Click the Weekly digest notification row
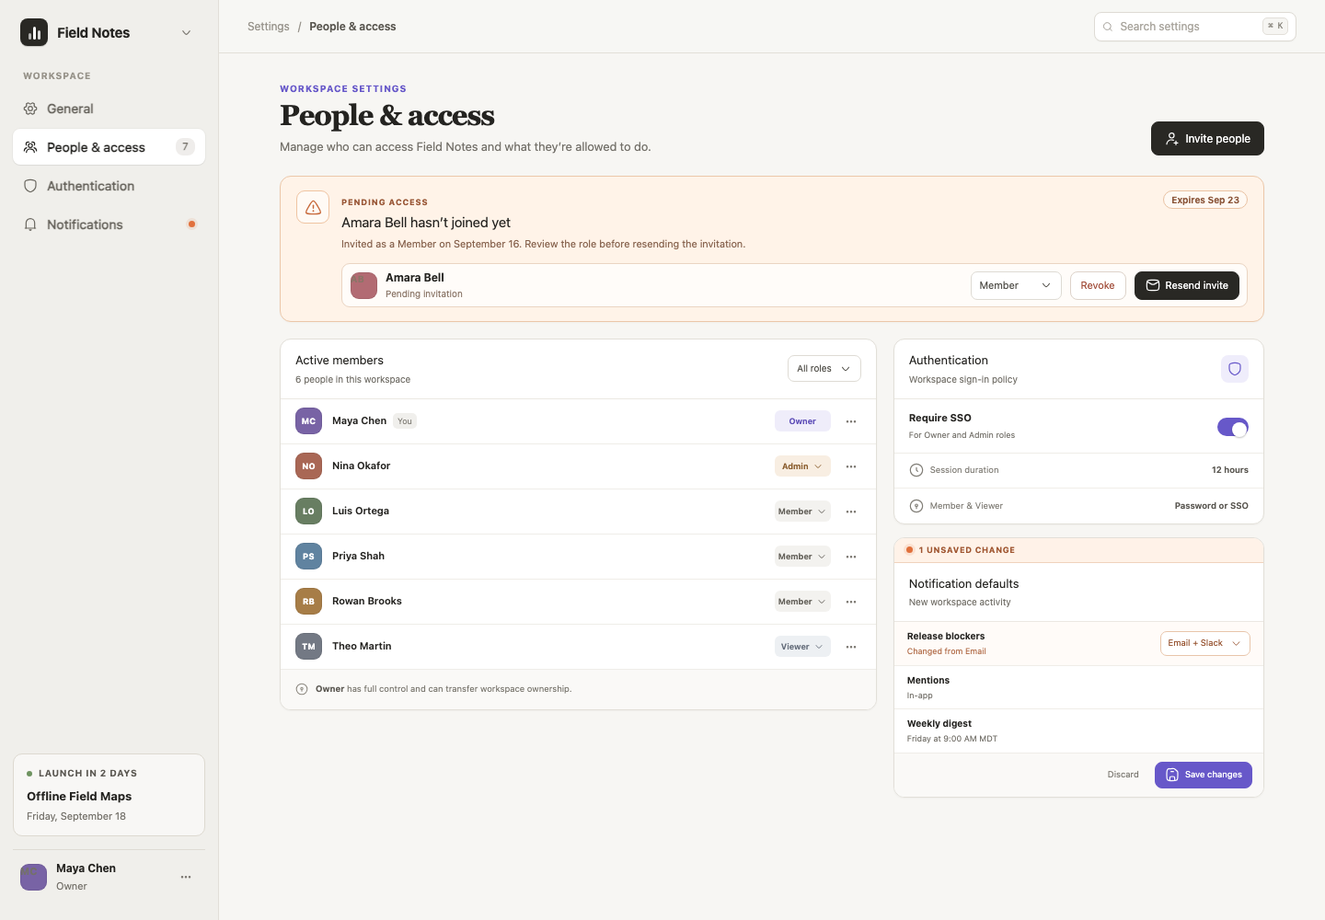The image size is (1325, 920). point(1078,731)
